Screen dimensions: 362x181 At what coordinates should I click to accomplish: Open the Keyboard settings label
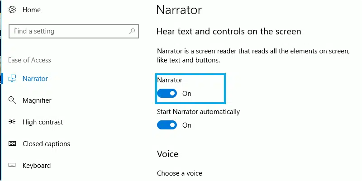tap(36, 166)
